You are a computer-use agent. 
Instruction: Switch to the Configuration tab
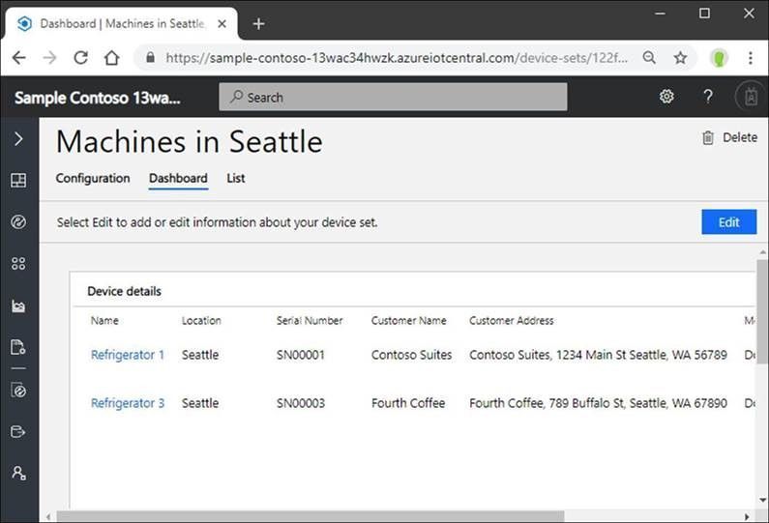(x=93, y=178)
